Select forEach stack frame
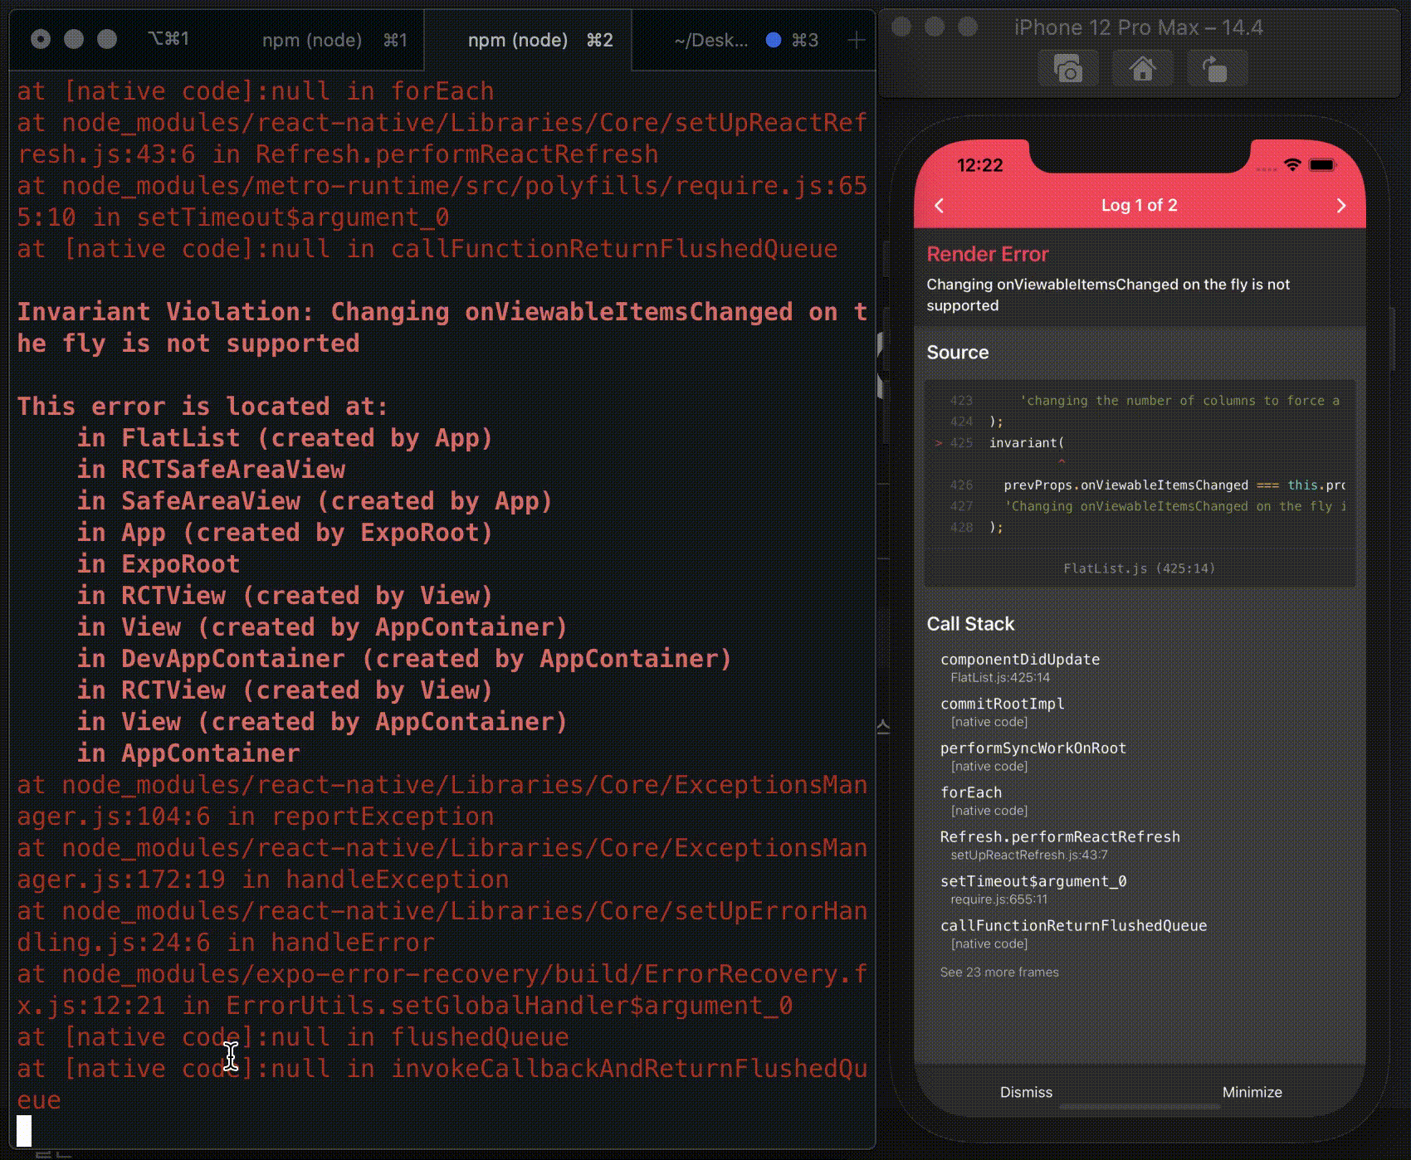 click(x=984, y=801)
